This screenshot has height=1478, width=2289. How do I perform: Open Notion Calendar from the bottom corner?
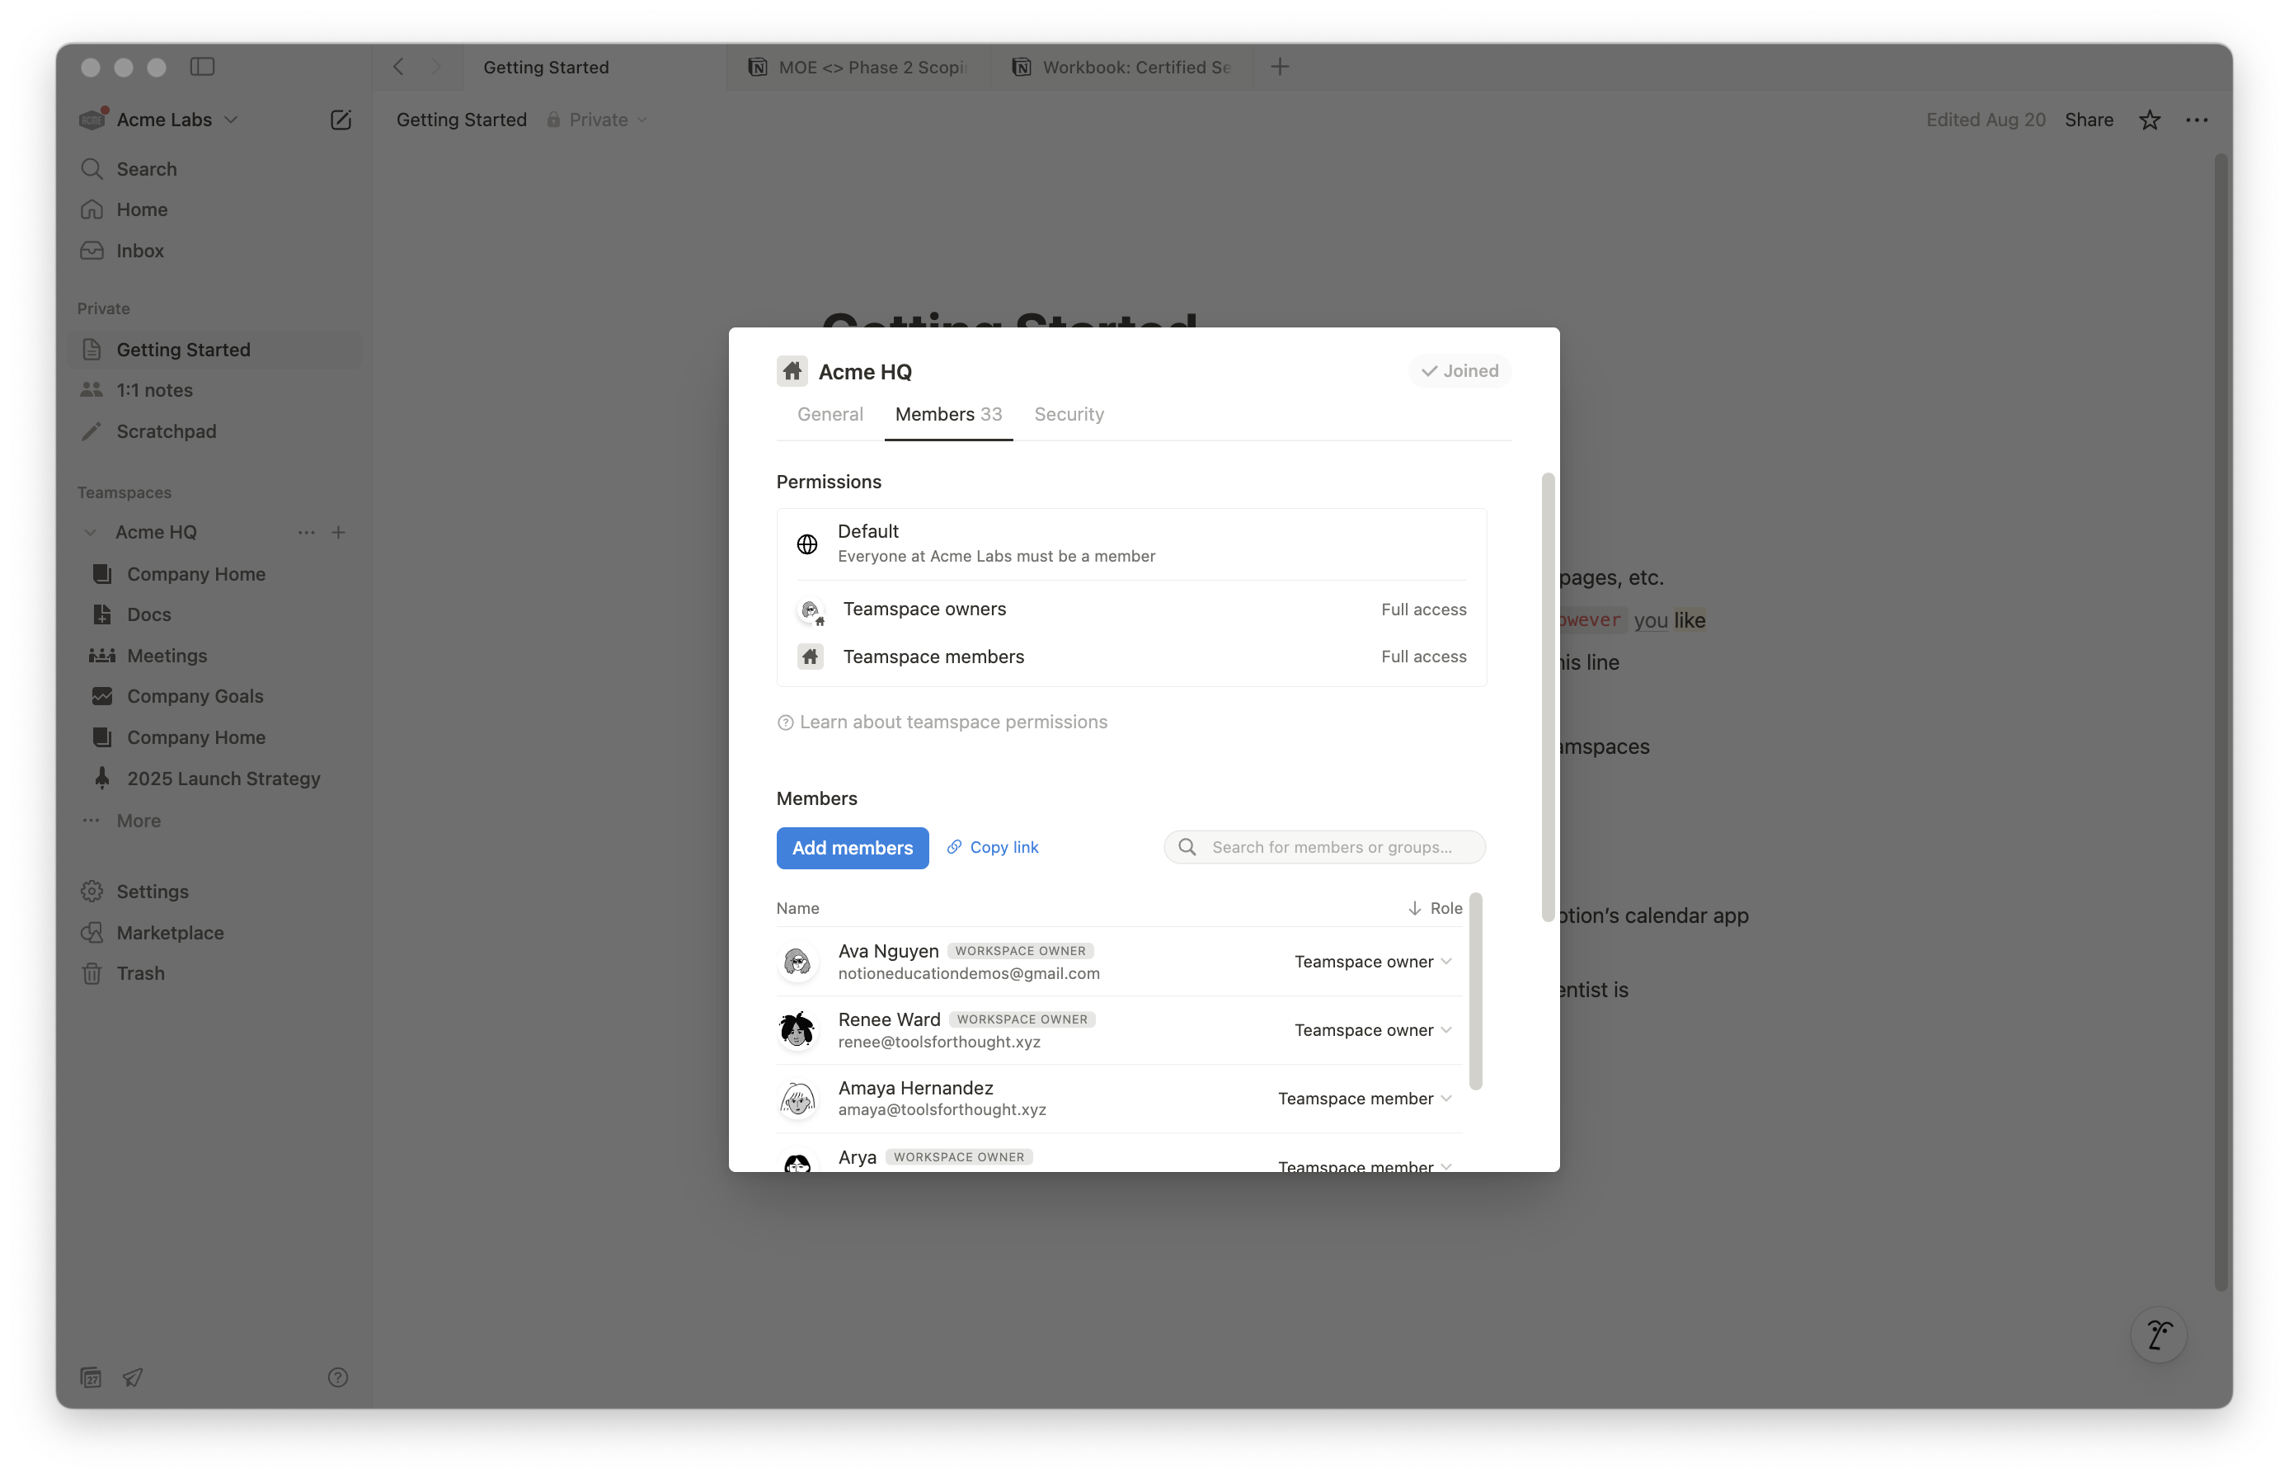[92, 1377]
